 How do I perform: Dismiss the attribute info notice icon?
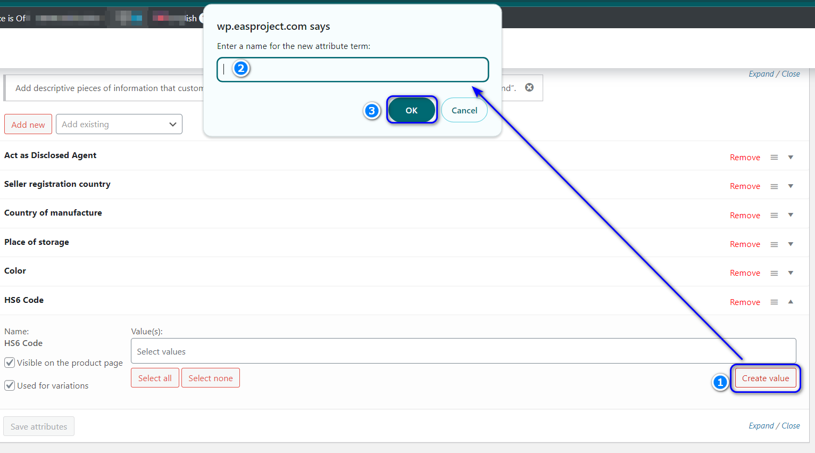[529, 87]
